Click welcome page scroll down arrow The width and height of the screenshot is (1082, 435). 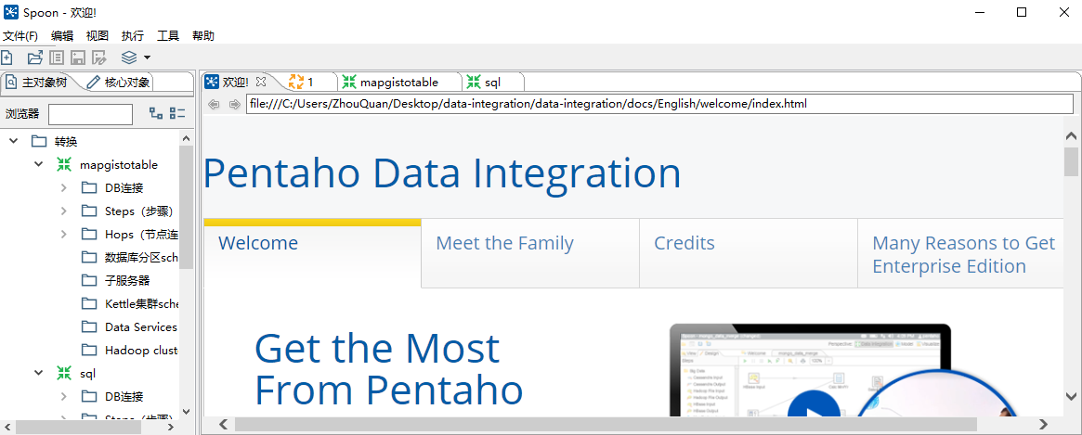[x=1071, y=396]
